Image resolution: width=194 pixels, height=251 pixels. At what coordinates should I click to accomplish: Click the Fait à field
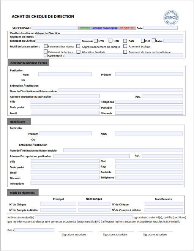click(34, 230)
